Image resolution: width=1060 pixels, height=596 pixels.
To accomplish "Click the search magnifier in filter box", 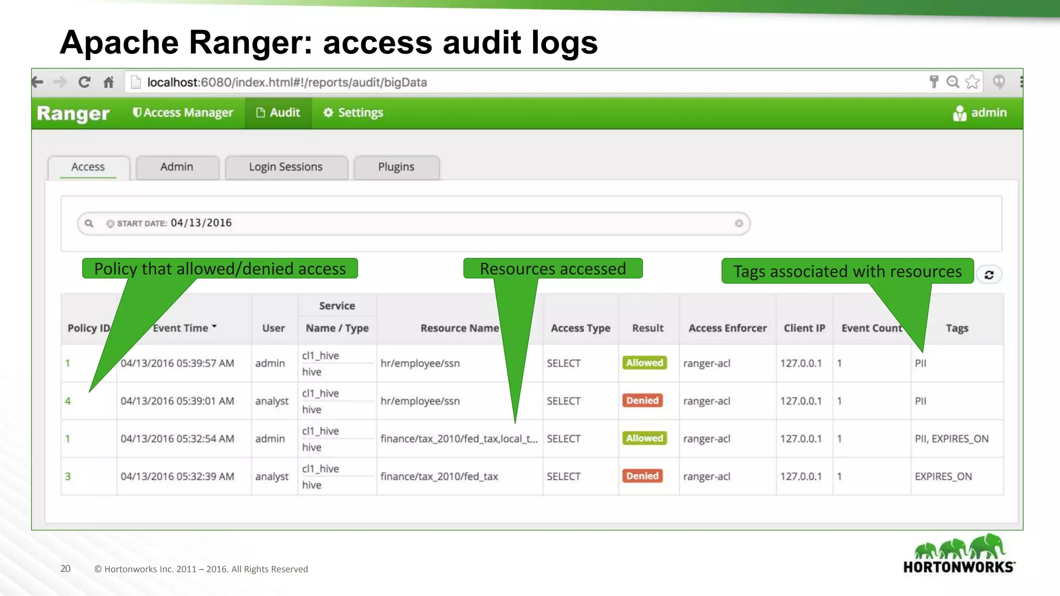I will (89, 224).
